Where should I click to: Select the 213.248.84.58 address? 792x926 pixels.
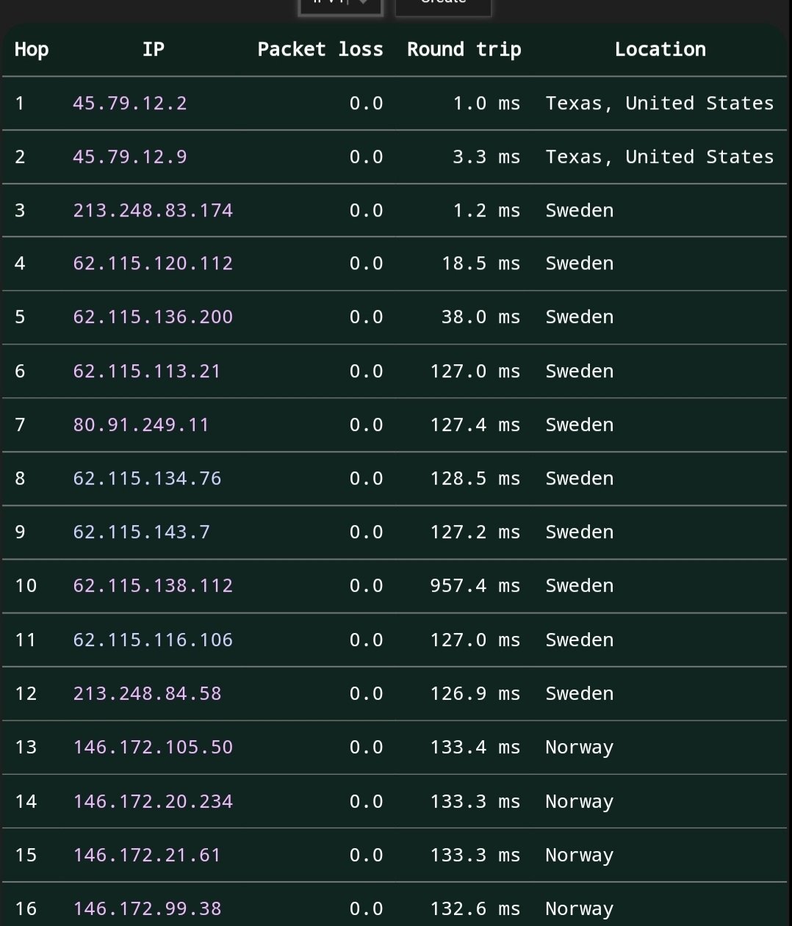tap(147, 694)
